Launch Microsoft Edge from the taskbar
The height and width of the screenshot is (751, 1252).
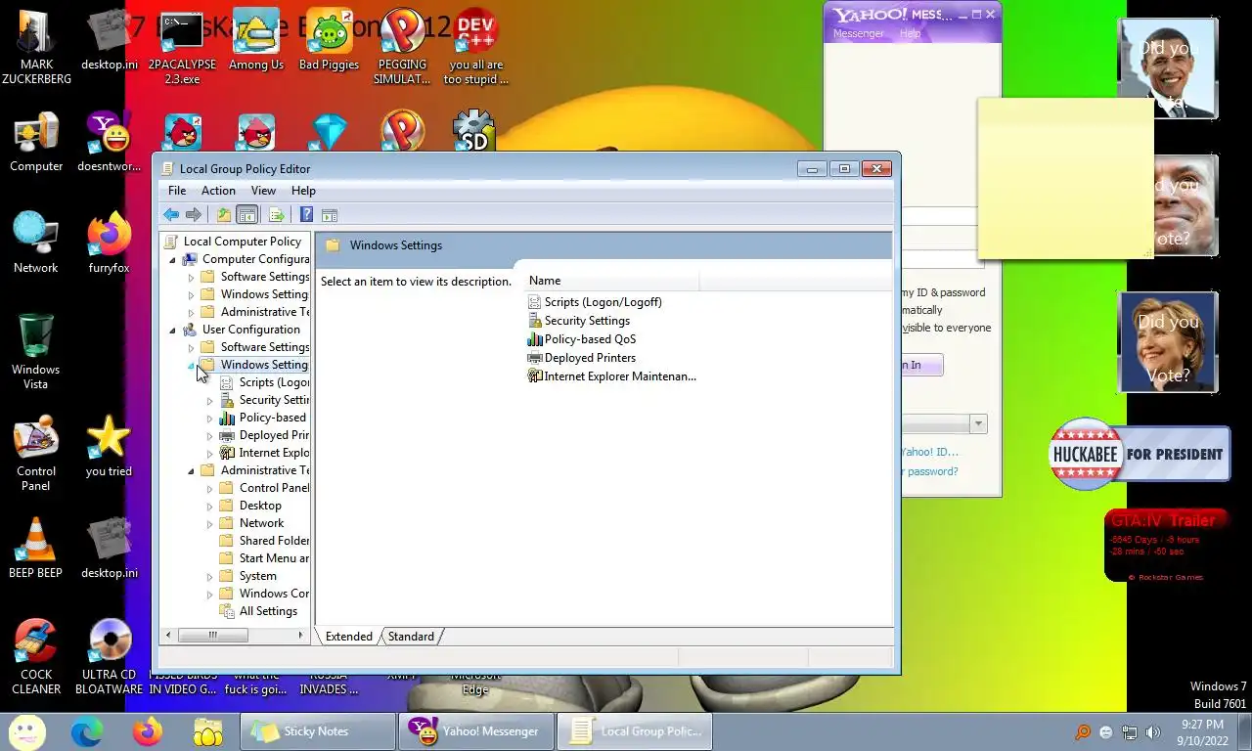point(87,730)
